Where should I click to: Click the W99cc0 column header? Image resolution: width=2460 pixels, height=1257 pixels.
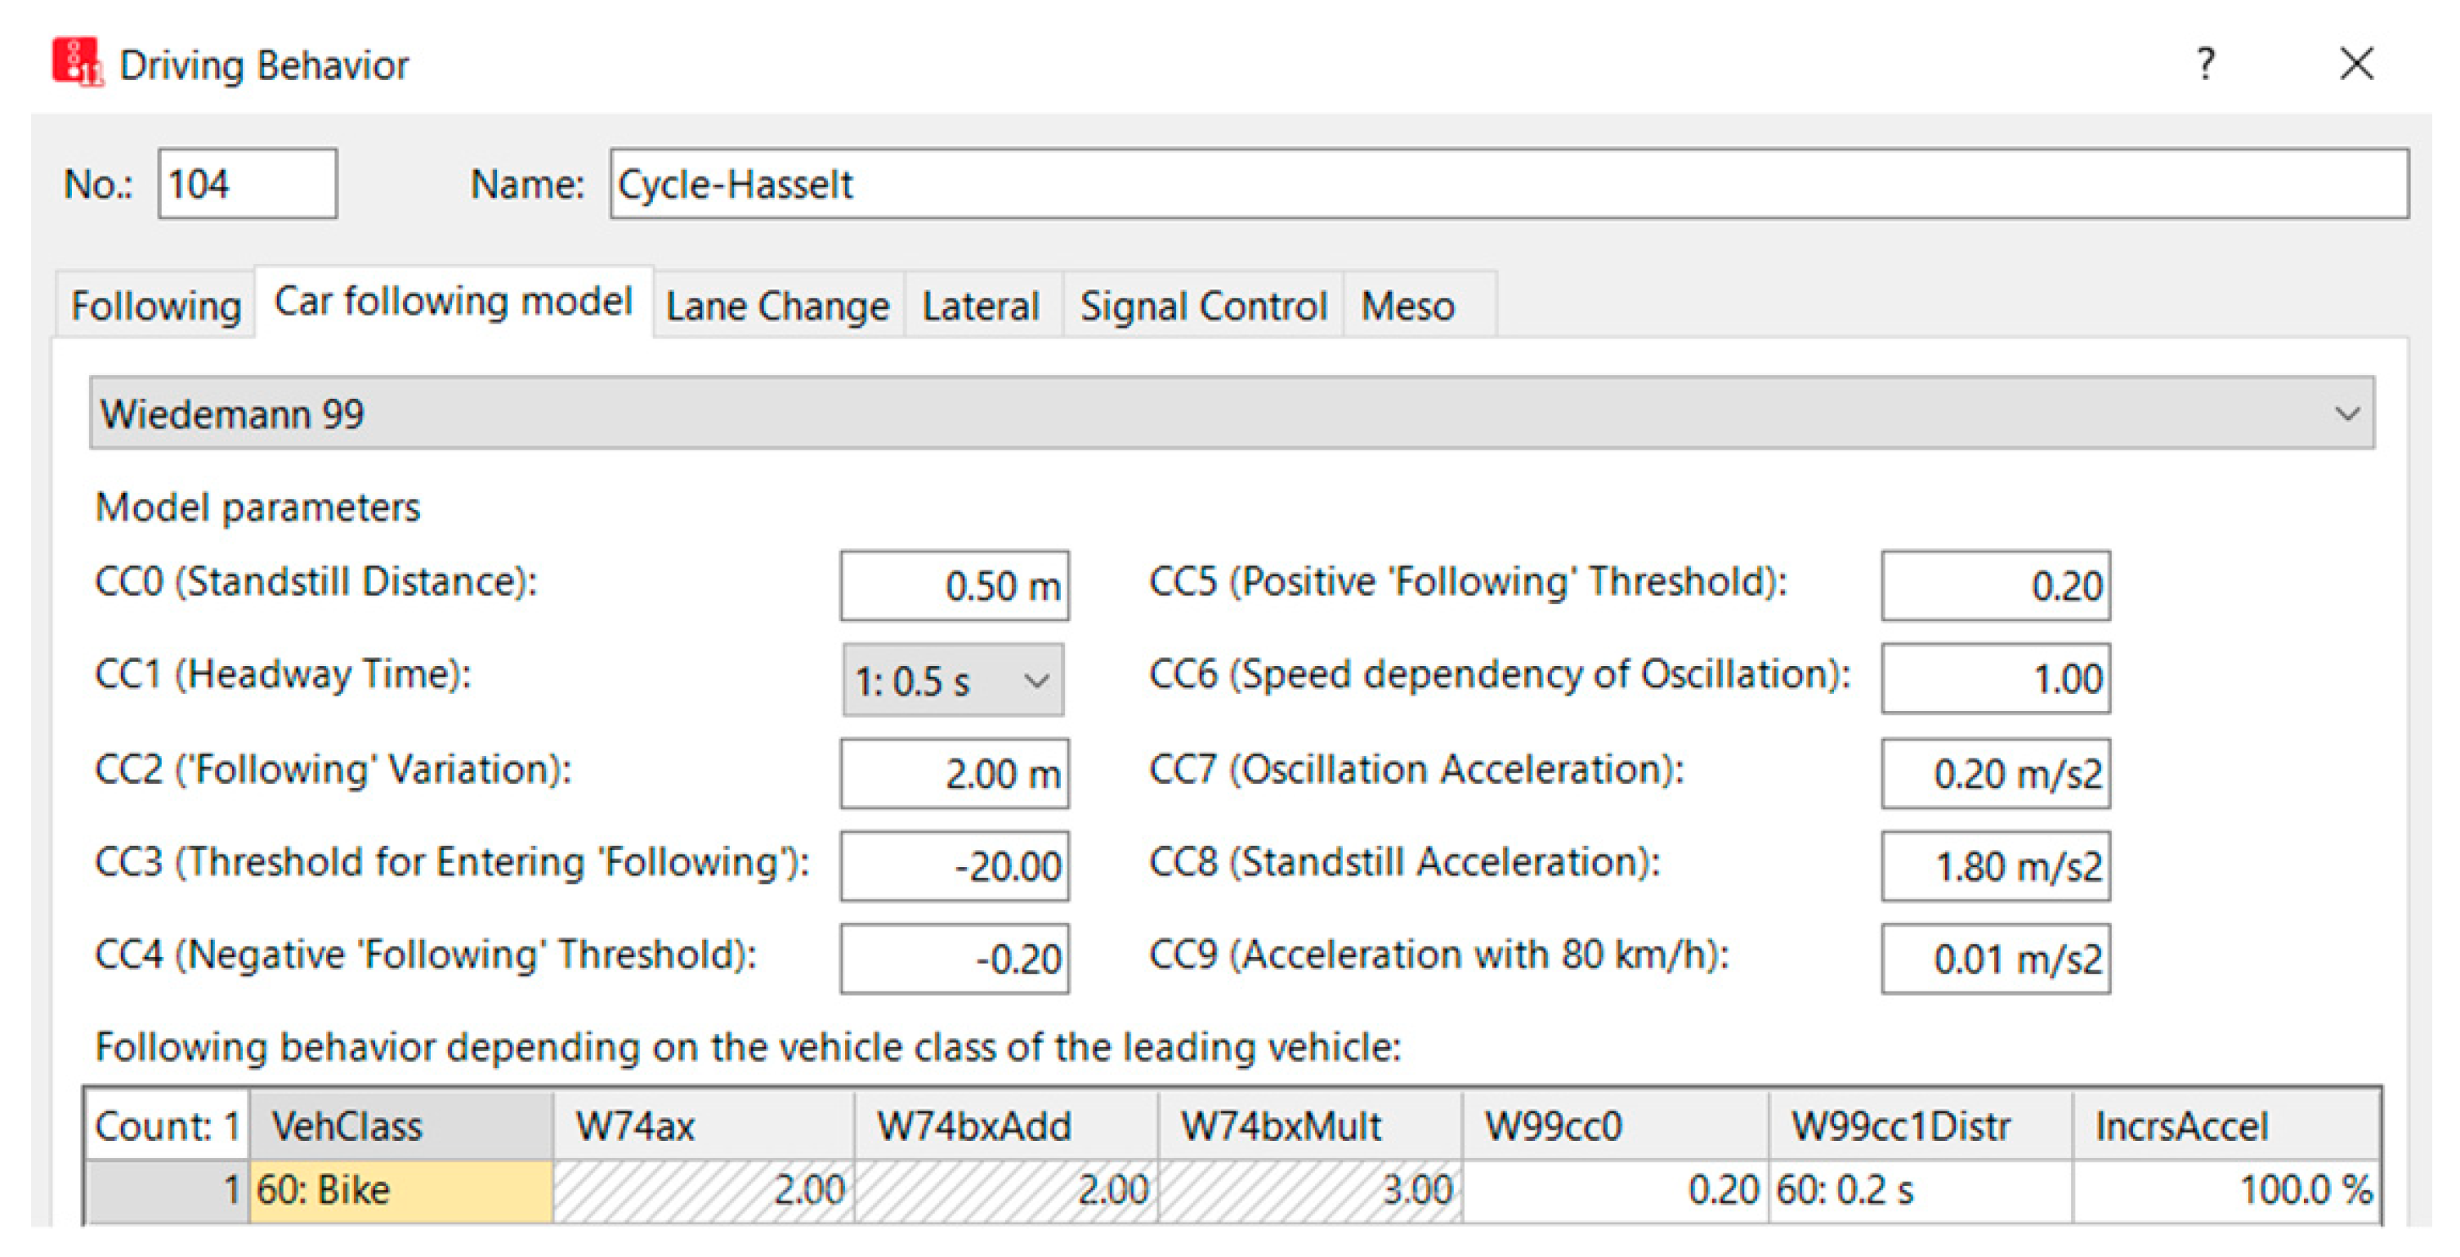[1615, 1125]
